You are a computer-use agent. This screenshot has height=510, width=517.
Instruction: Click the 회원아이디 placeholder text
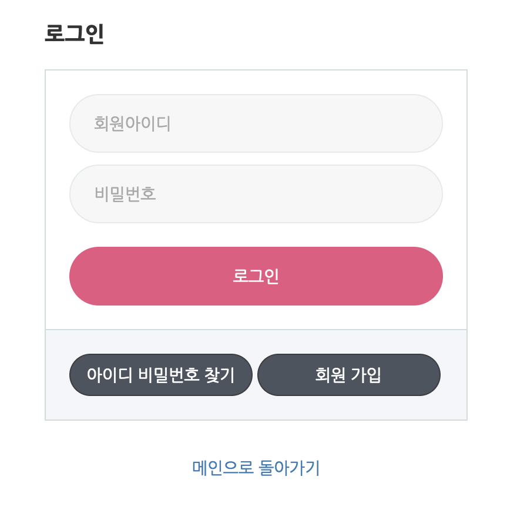[132, 123]
